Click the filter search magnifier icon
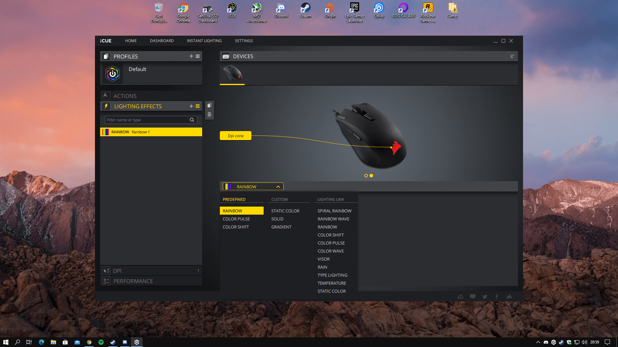Screen dimensions: 618x347 (x=192, y=120)
